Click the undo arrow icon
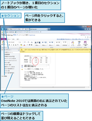Image resolution: width=92 pixels, height=121 pixels. pyautogui.click(x=2, y=37)
